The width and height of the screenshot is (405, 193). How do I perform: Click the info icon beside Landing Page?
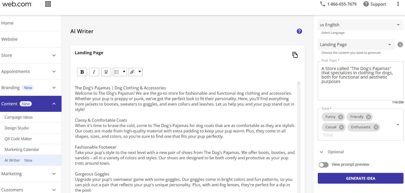(x=400, y=45)
